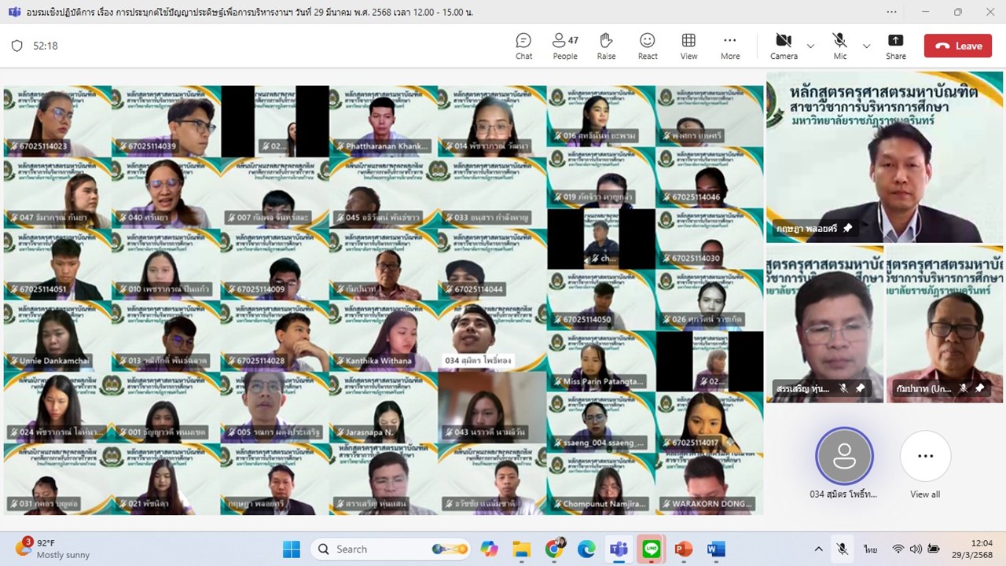Show hidden system tray icons chevron
1006x566 pixels.
(x=818, y=549)
